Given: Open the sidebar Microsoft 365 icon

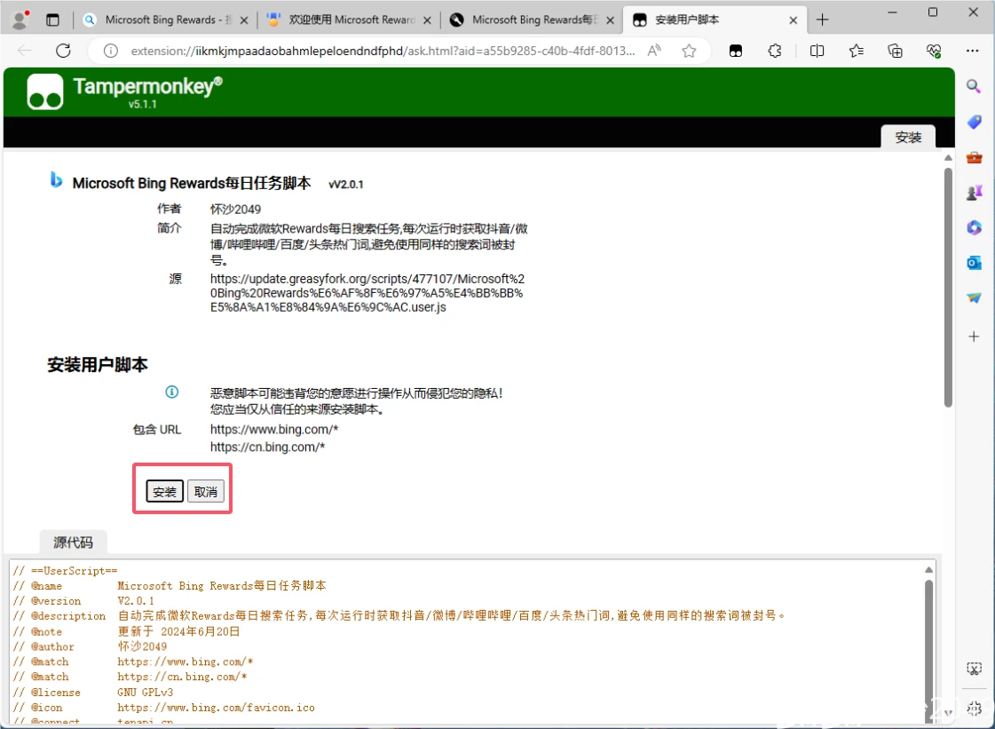Looking at the screenshot, I should 974,227.
